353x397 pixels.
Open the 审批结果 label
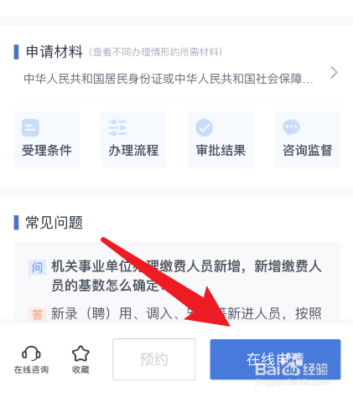[221, 150]
